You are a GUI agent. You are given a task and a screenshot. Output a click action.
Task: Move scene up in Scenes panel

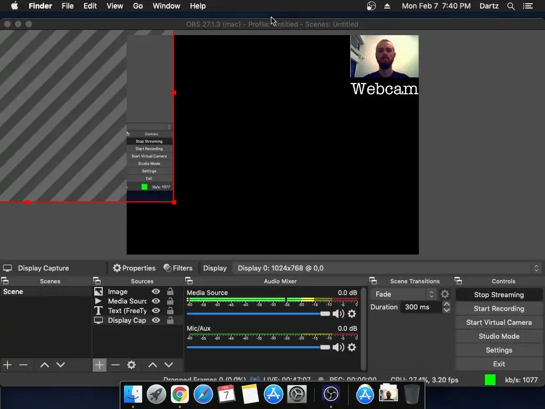[45, 365]
